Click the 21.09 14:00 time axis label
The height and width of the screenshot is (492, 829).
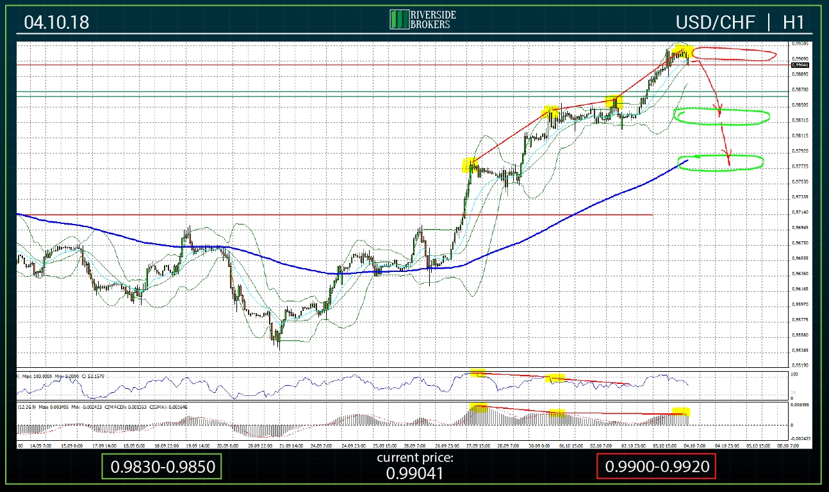coord(291,446)
